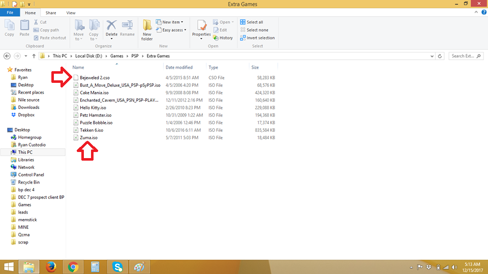
Task: Switch to the Home ribbon tab
Action: (x=30, y=13)
